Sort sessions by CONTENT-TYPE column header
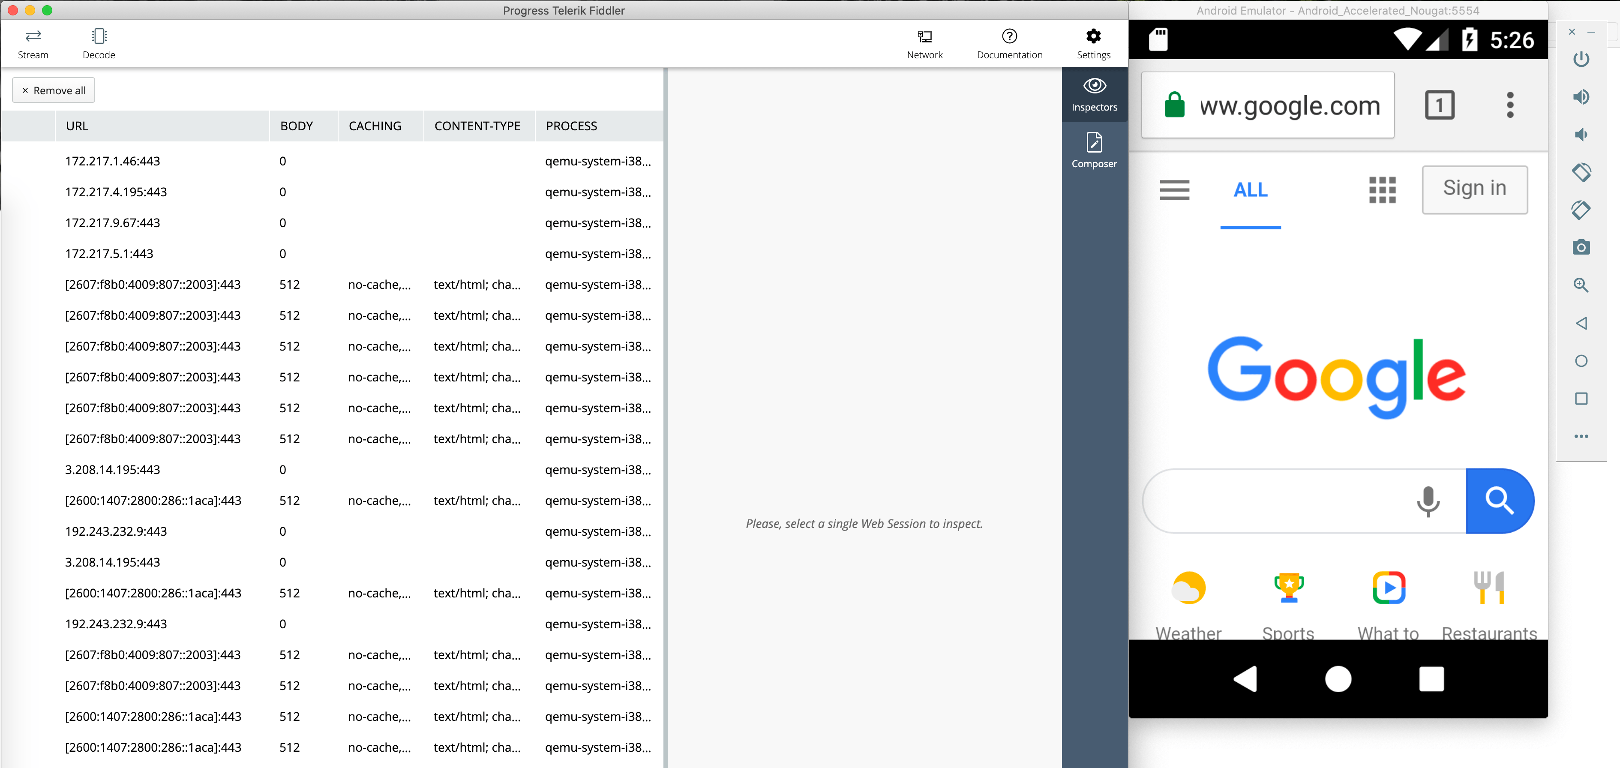Viewport: 1620px width, 768px height. [x=480, y=126]
